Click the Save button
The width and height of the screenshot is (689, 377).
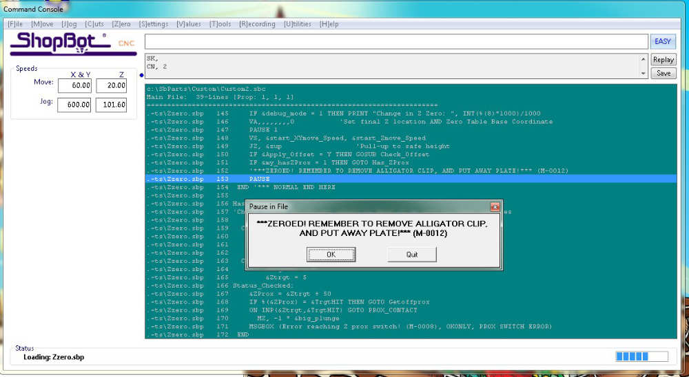[663, 73]
